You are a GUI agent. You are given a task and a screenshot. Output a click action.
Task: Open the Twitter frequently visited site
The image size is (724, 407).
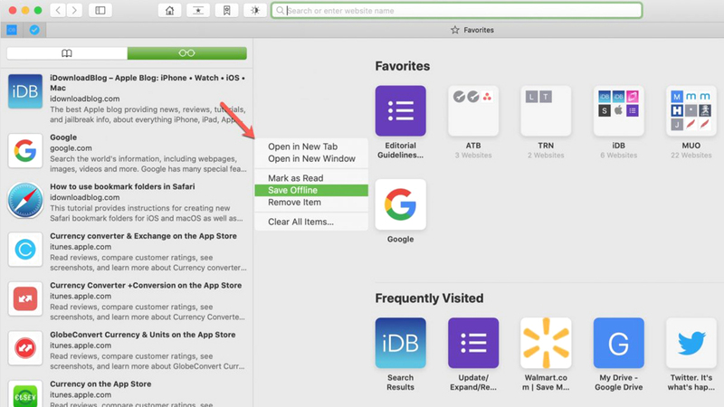pos(691,344)
